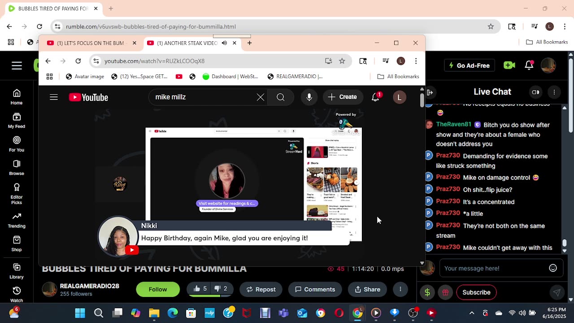Go to YouTube home via logo
574x323 pixels.
(88, 97)
